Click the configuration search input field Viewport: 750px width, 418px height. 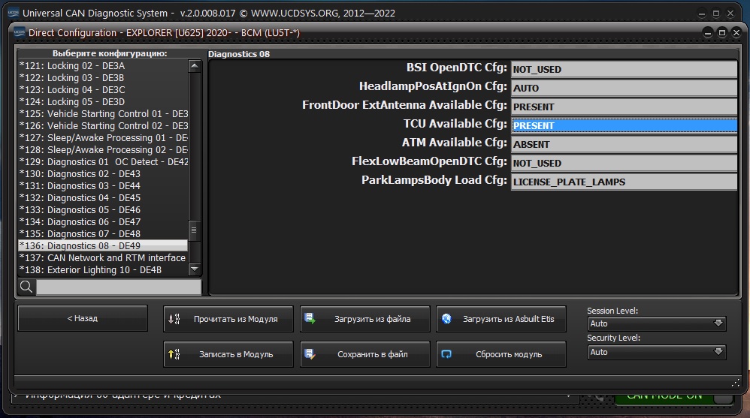point(119,287)
